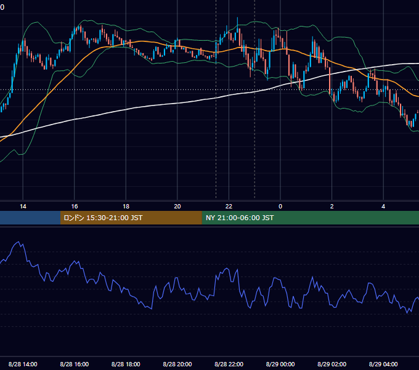Click the 8/28 18:00 date label

126,364
